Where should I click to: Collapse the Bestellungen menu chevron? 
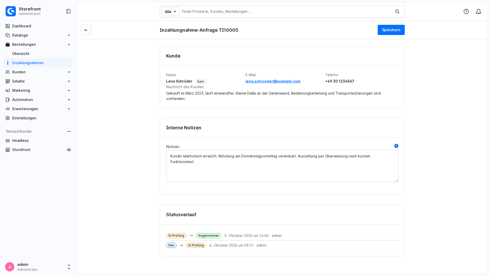(x=69, y=44)
